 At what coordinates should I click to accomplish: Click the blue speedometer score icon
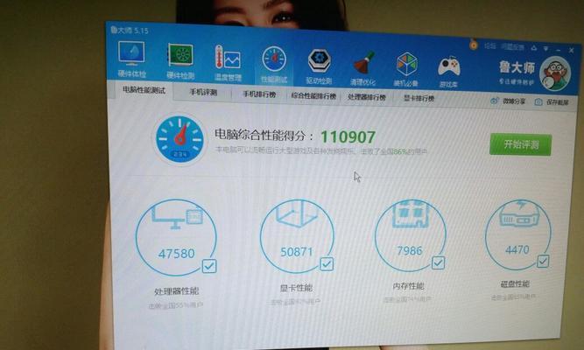179,139
